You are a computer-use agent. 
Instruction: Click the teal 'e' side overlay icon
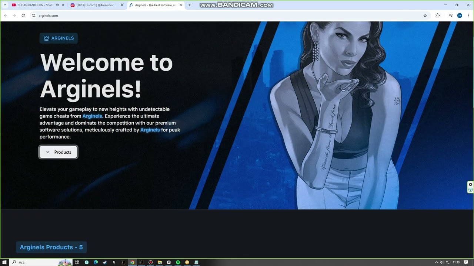(471, 190)
